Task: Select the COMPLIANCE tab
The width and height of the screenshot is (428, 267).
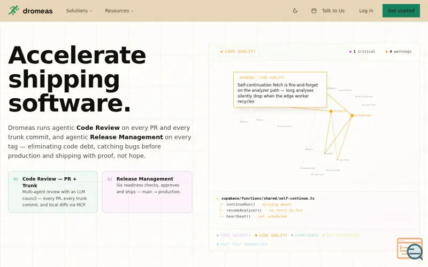Action: [304, 235]
